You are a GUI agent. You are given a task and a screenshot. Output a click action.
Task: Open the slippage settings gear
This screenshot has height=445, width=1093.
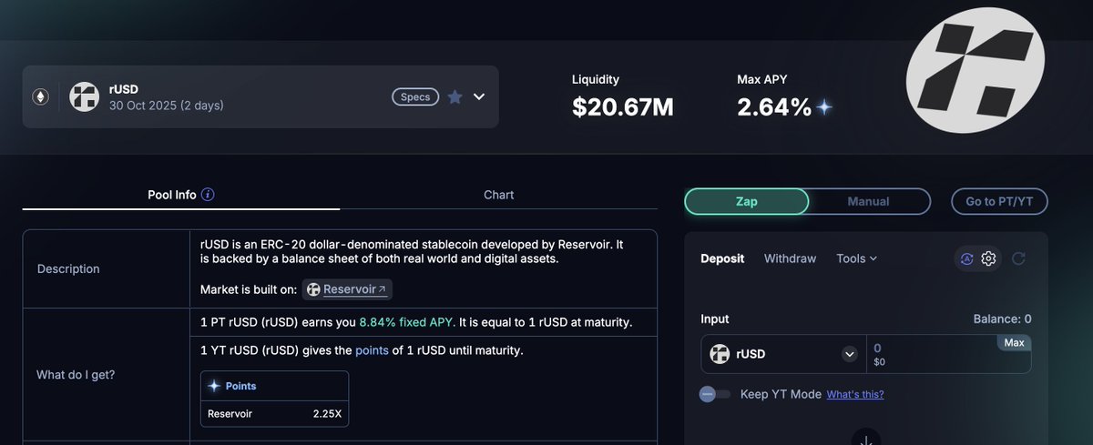pyautogui.click(x=988, y=258)
